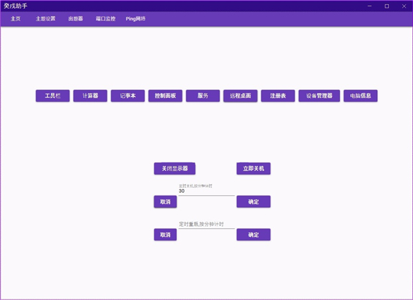Viewport: 413px width, 300px height.
Task: Show 电脑信息
Action: (x=361, y=96)
